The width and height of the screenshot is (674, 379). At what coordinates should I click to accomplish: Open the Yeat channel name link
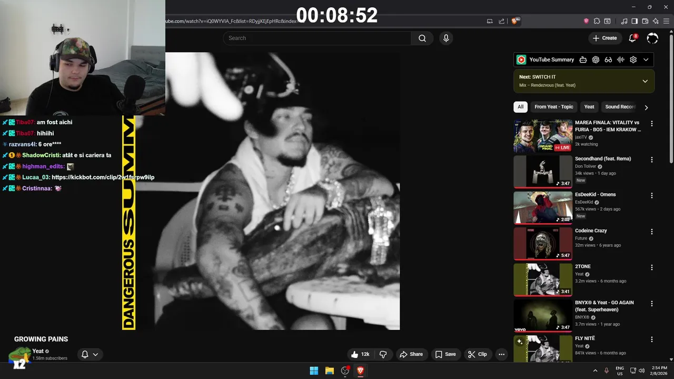(x=38, y=351)
